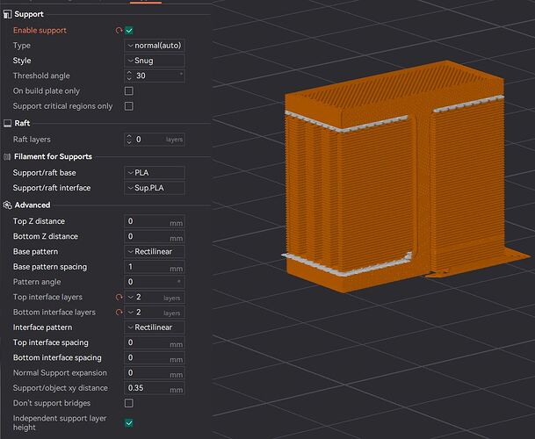Click the Support section icon
The width and height of the screenshot is (535, 439).
[7, 14]
